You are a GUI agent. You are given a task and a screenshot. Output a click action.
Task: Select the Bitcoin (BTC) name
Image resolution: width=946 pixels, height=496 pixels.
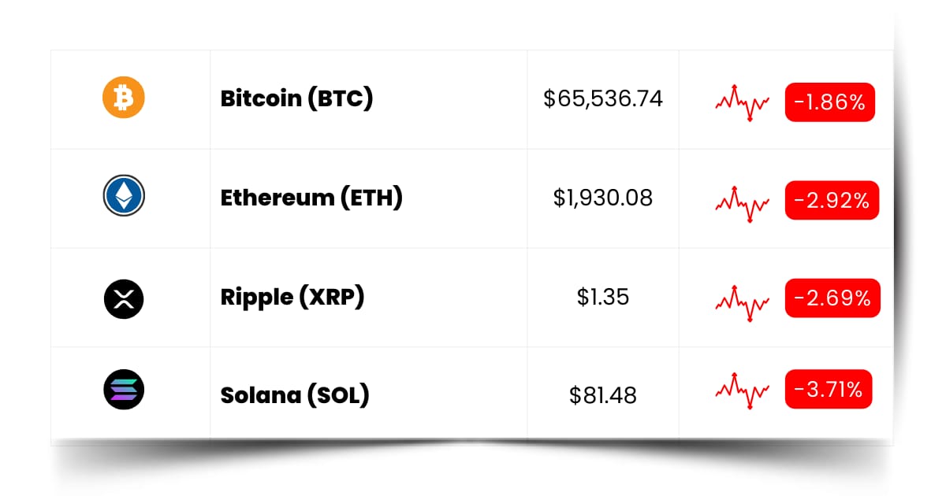click(297, 98)
